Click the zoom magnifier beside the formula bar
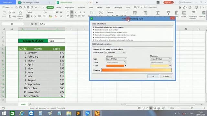 32,24
